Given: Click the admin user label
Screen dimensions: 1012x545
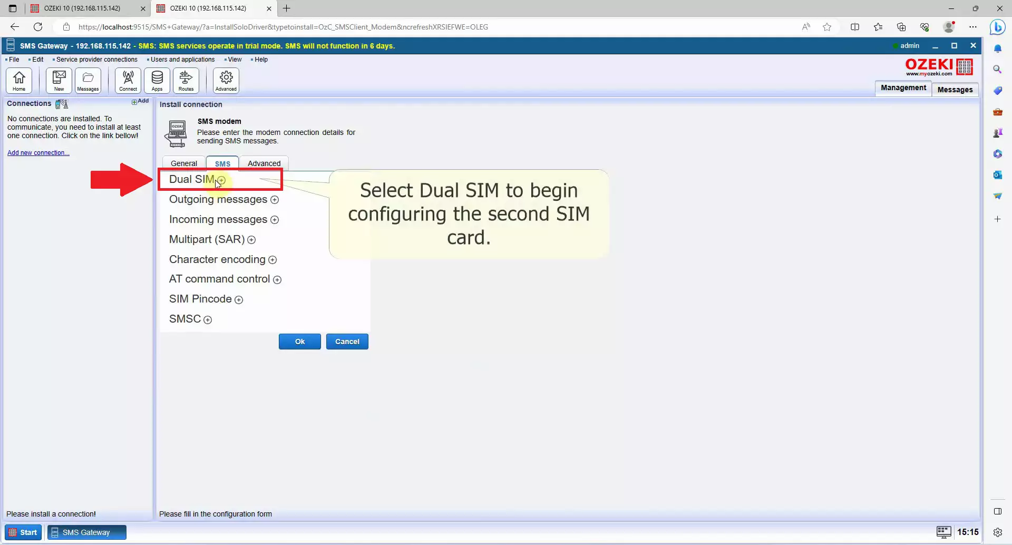Looking at the screenshot, I should point(909,46).
